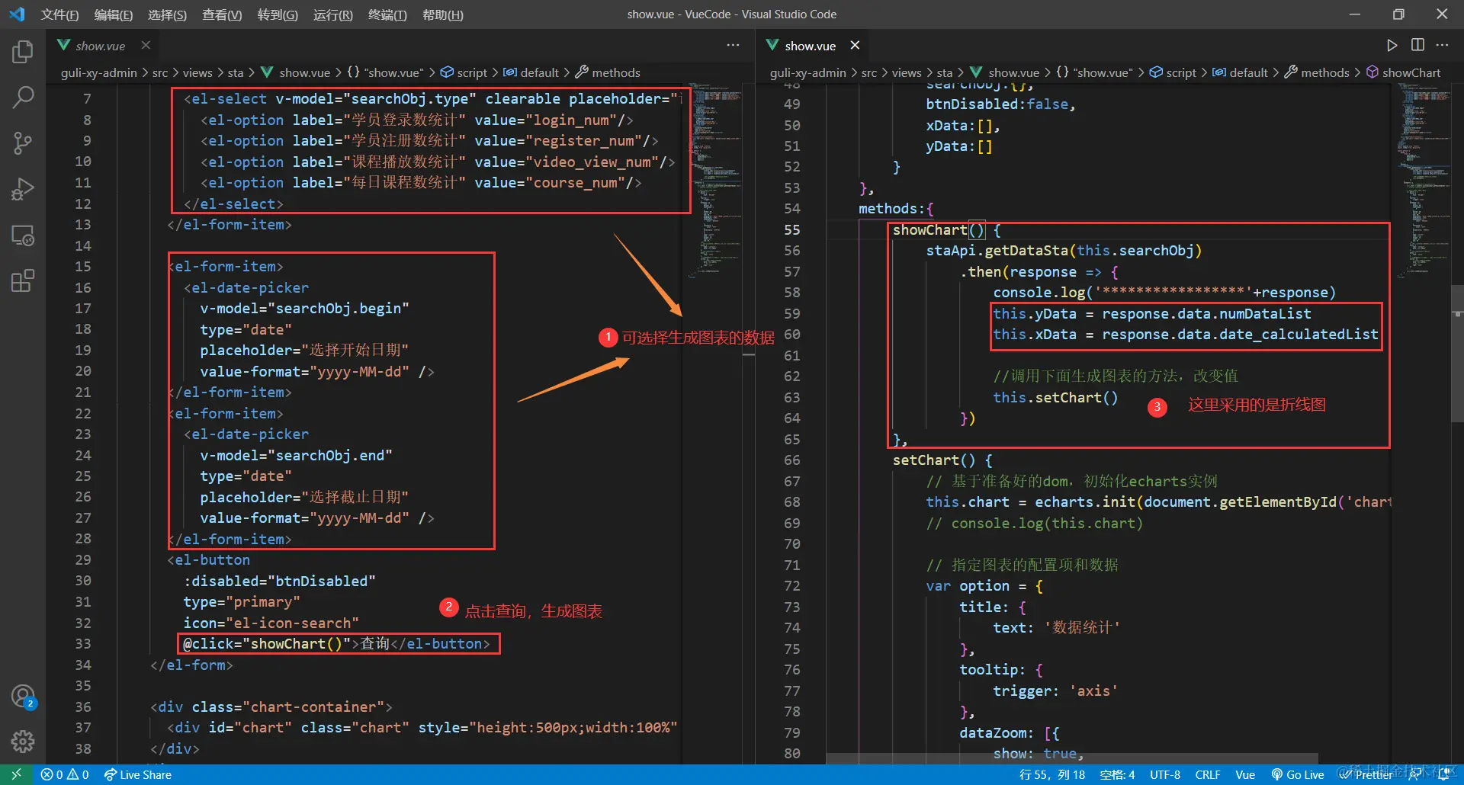Click feedback icon in status bar
The height and width of the screenshot is (785, 1464).
1415,774
